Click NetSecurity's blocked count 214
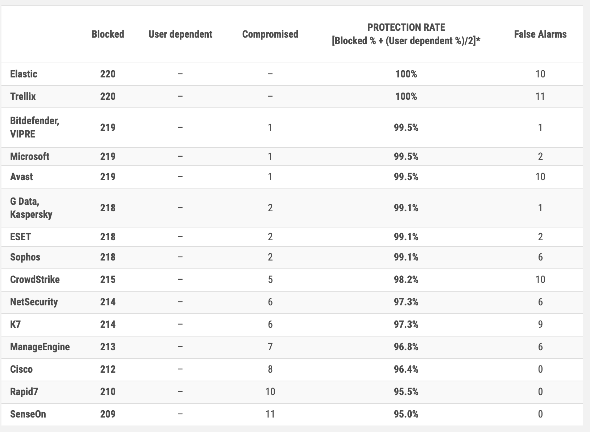Screen dimensions: 590x432 [x=108, y=302]
